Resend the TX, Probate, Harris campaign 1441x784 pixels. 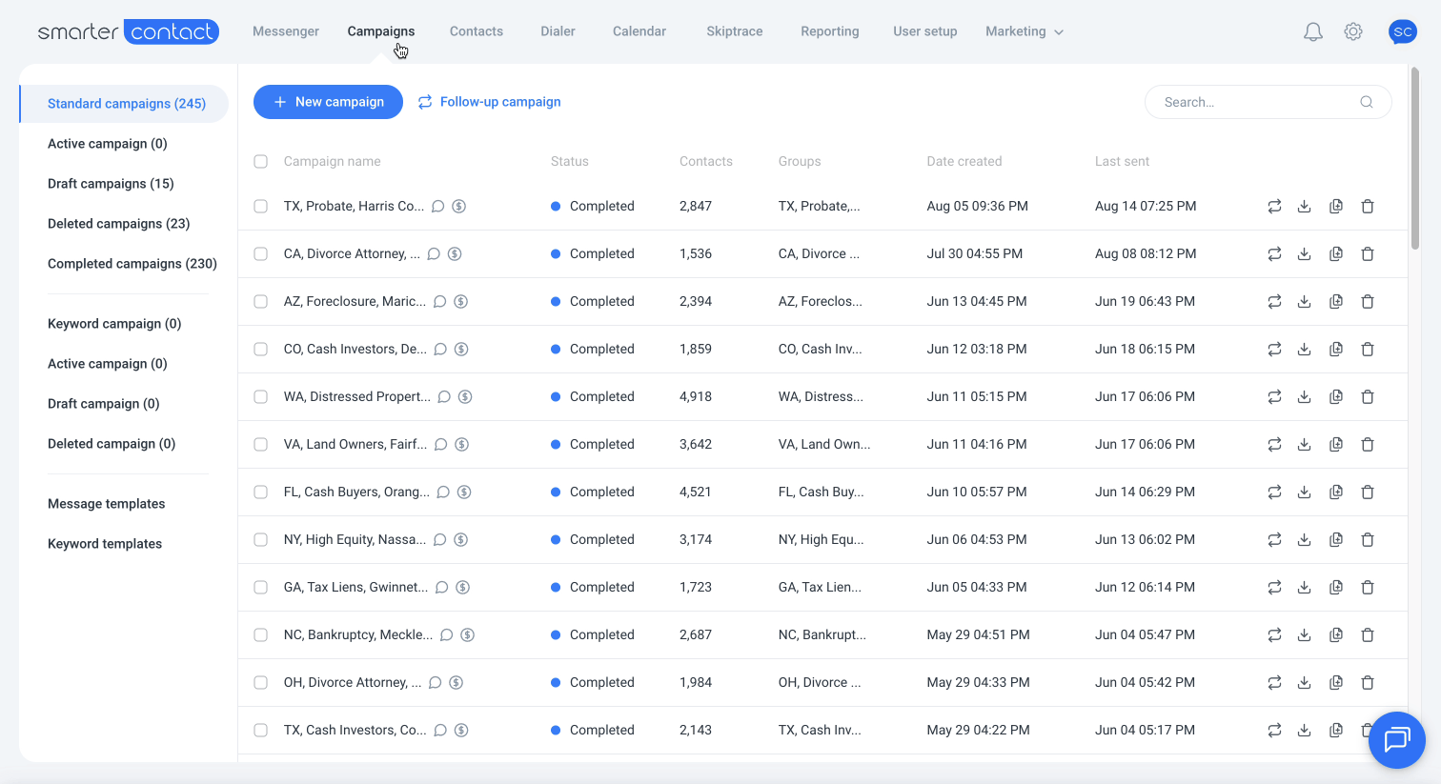[1274, 206]
